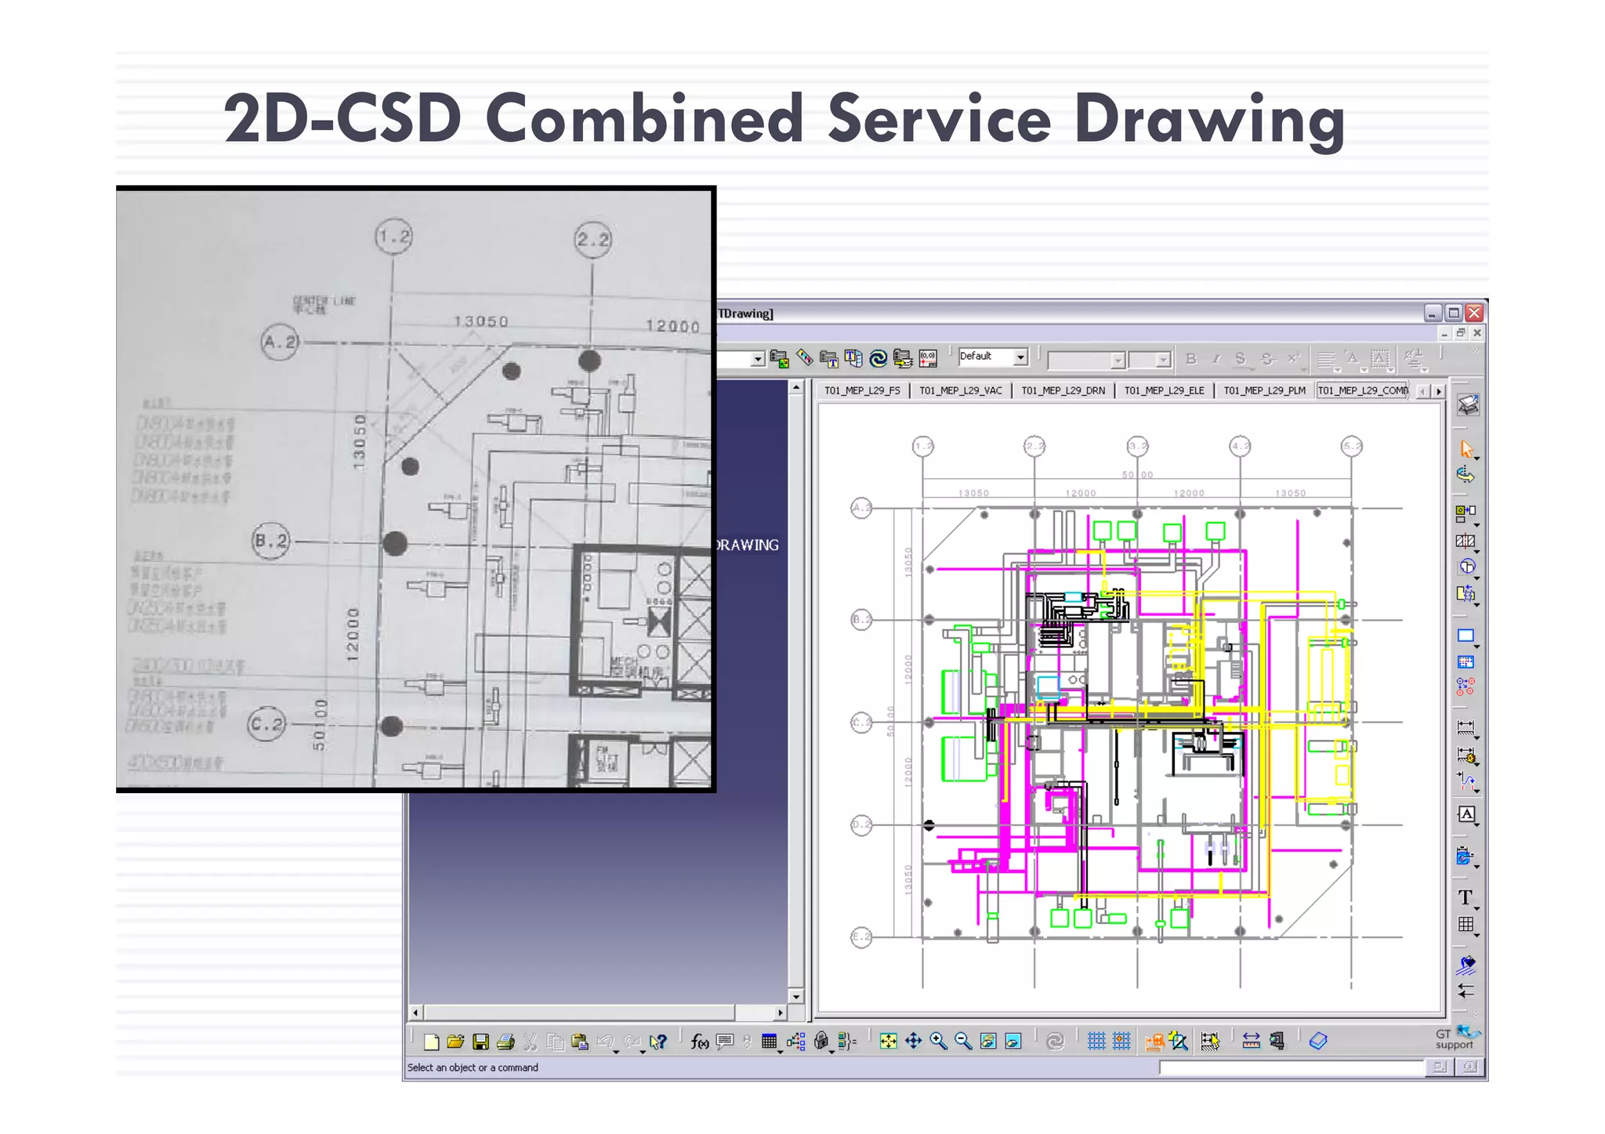Click the sheet tabs scroll left arrow

click(x=1424, y=391)
